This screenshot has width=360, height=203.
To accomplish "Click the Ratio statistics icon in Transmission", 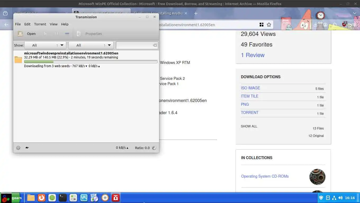I will pyautogui.click(x=154, y=148).
